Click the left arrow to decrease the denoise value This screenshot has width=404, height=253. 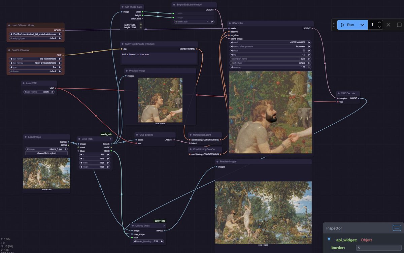[x=232, y=67]
